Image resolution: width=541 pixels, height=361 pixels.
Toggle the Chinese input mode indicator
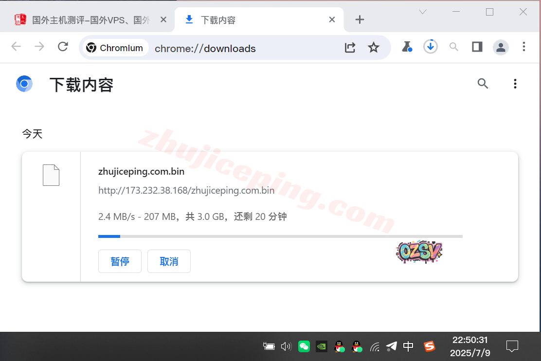408,346
